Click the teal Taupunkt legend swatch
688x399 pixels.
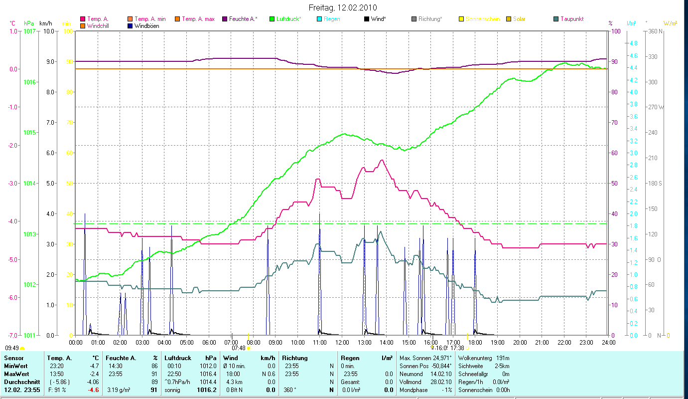point(555,19)
